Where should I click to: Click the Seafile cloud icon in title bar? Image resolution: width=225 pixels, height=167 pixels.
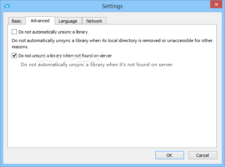click(x=7, y=6)
